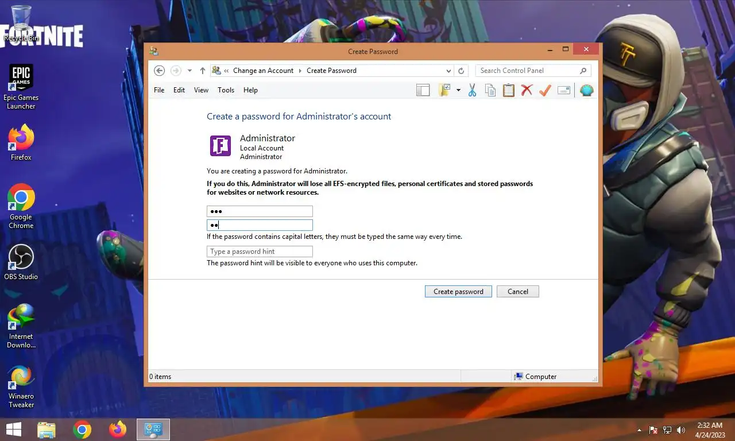735x441 pixels.
Task: Click the orange checkmark Properties icon
Action: coord(545,90)
